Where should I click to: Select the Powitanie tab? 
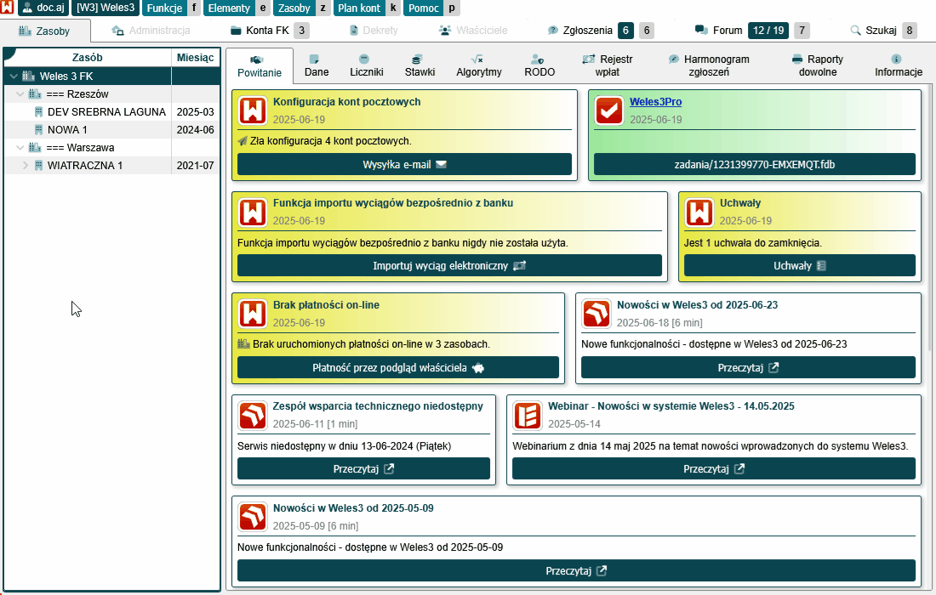pos(259,65)
